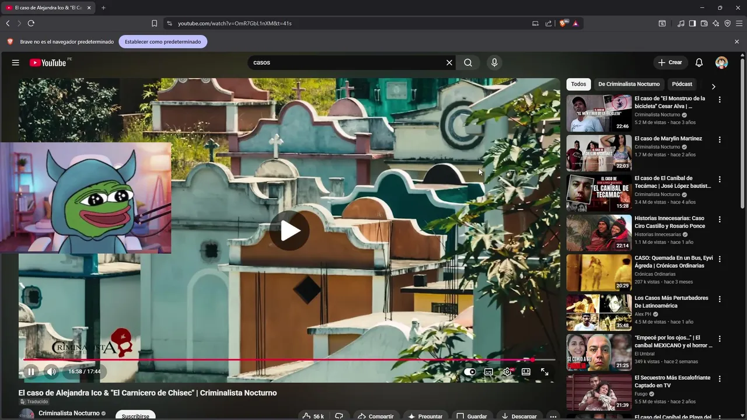Reload the page in Brave
The image size is (747, 420).
31,23
